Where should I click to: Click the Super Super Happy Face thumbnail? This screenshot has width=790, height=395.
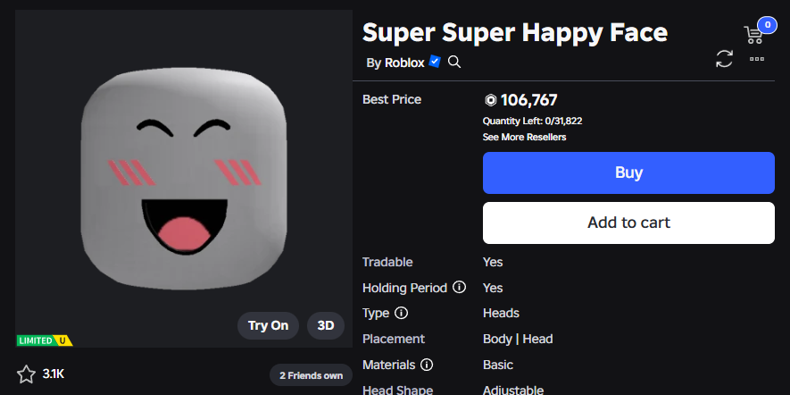[183, 179]
